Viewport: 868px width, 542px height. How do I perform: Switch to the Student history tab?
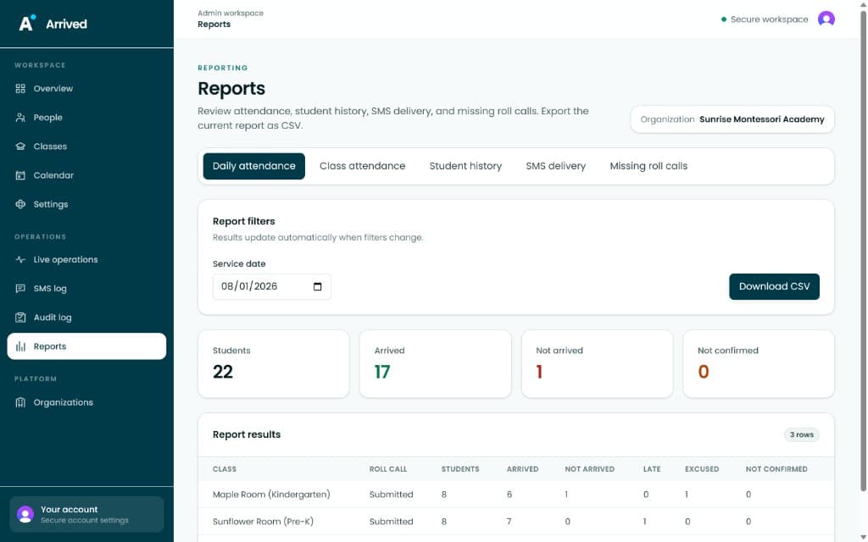tap(465, 166)
